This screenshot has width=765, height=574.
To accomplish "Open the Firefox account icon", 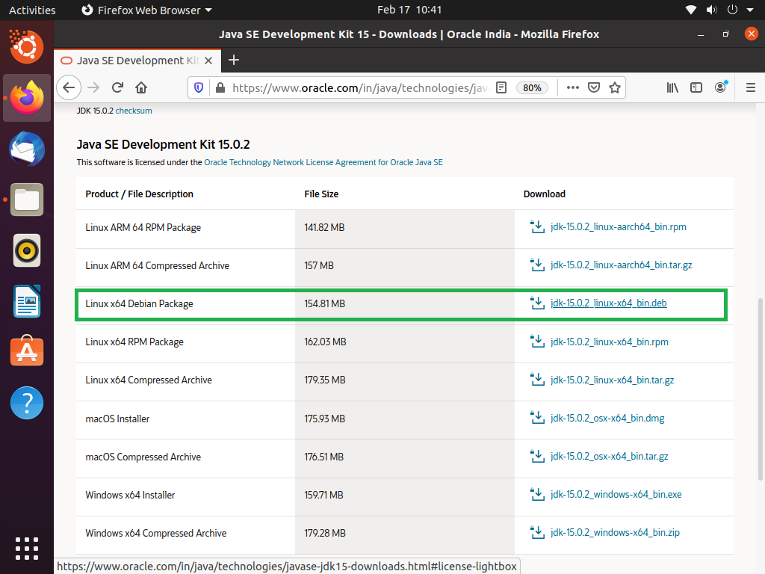I will [x=721, y=88].
